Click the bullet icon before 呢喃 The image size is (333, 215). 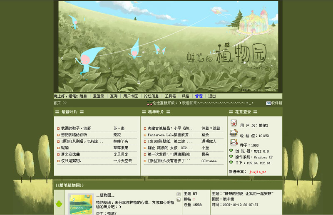58,148
